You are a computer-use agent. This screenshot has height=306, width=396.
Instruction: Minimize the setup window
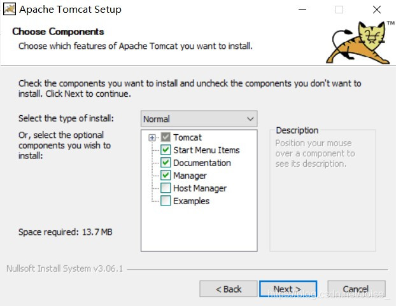tap(302, 10)
